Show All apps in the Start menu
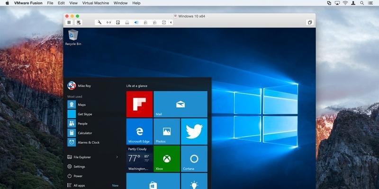This screenshot has height=189, width=379. [x=76, y=185]
